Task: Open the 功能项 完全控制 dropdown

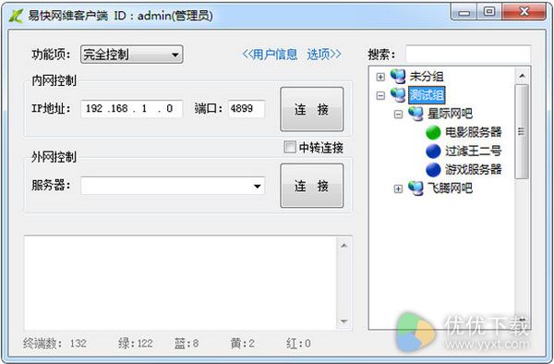Action: [132, 55]
